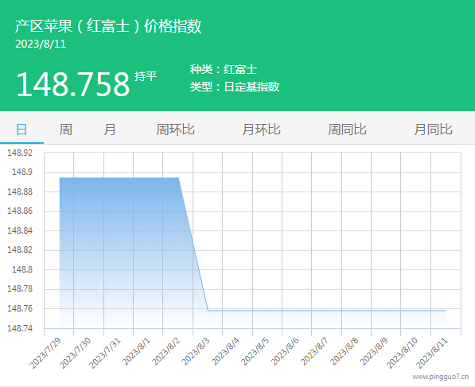
Task: Show the 周环比 week-over-week tab
Action: click(x=175, y=130)
